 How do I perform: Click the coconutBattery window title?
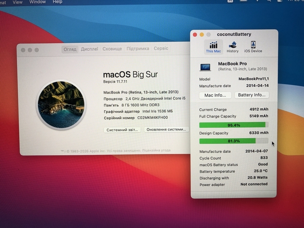click(234, 34)
